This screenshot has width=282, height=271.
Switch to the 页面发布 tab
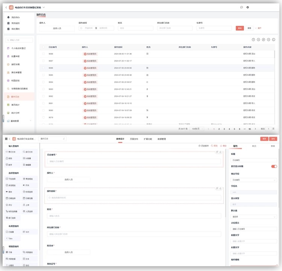(x=134, y=139)
